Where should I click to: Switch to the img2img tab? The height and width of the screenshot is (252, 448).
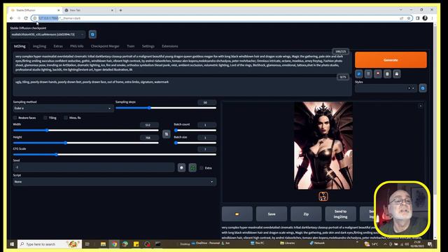click(x=39, y=46)
